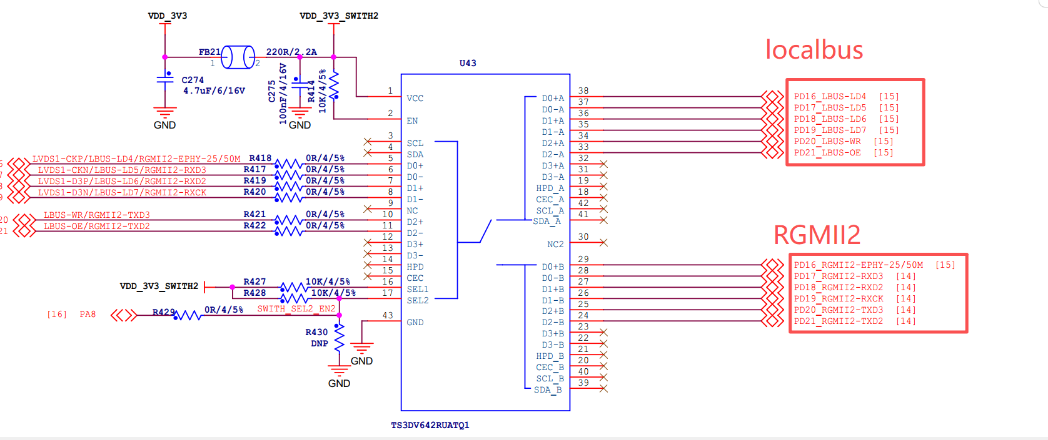This screenshot has height=440, width=1048.
Task: Select the GND symbol below C274
Action: pyautogui.click(x=165, y=113)
